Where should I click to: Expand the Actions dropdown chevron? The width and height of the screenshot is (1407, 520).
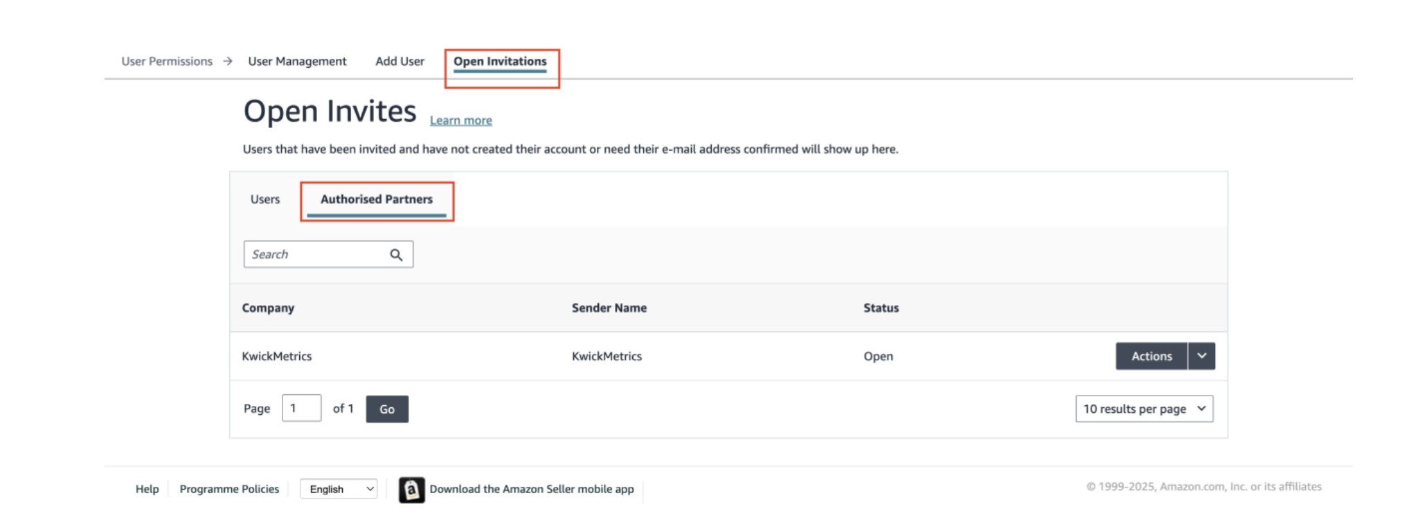[x=1201, y=356]
